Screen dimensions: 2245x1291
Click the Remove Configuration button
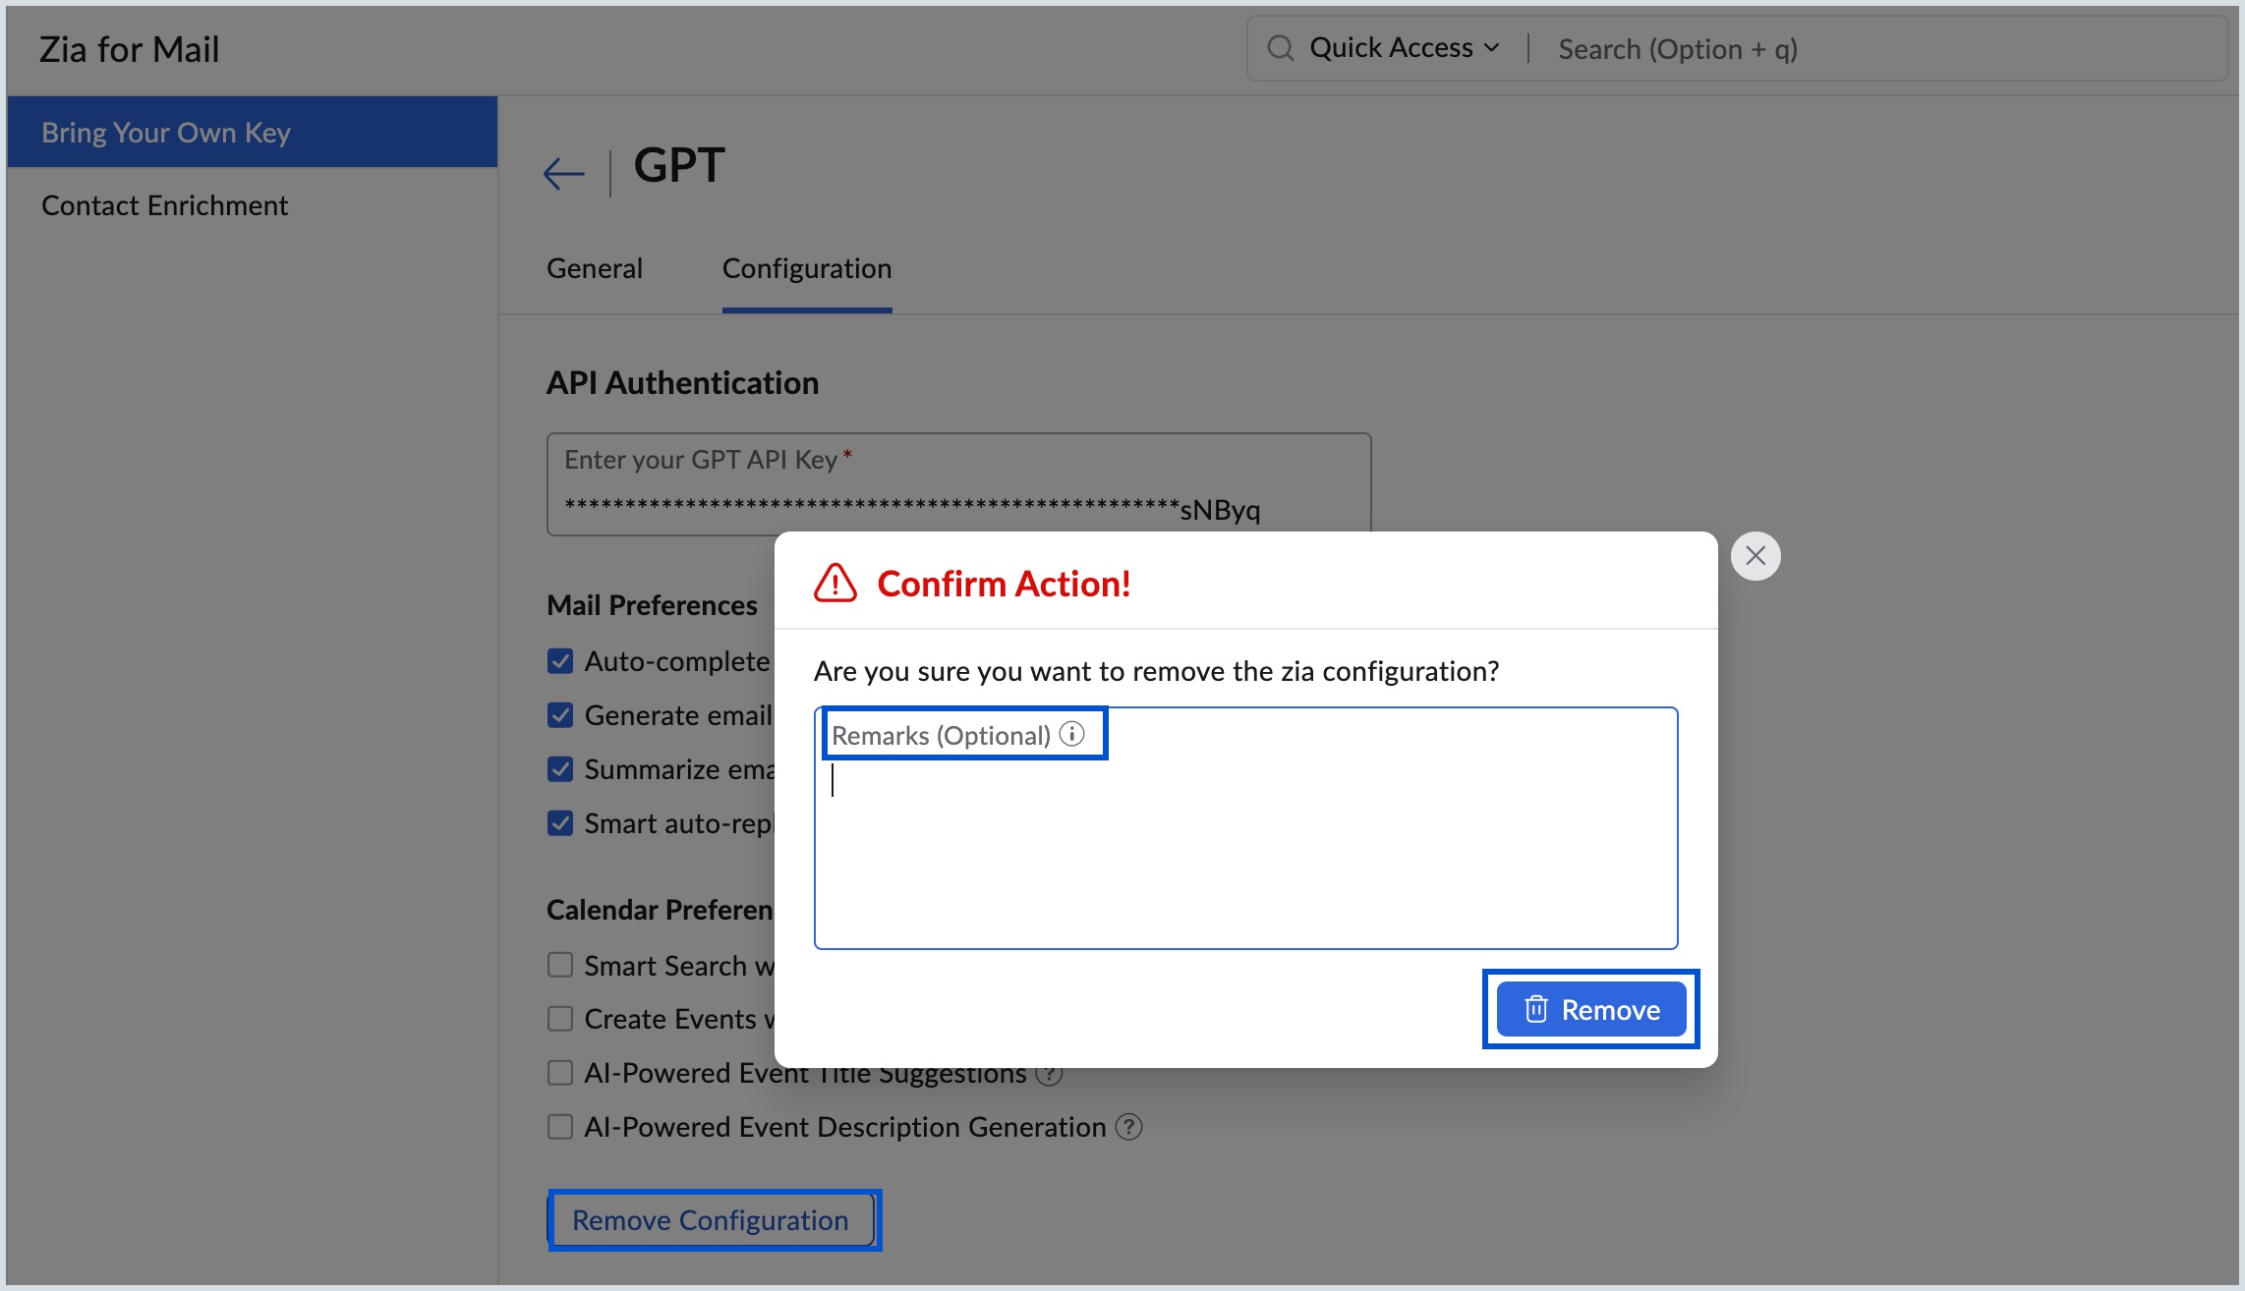pyautogui.click(x=712, y=1219)
